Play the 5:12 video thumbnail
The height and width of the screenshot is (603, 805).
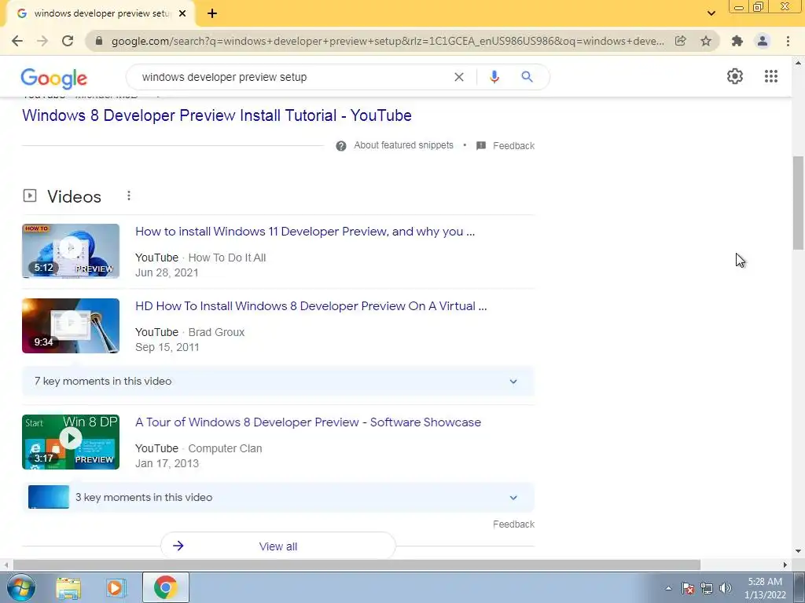point(71,250)
